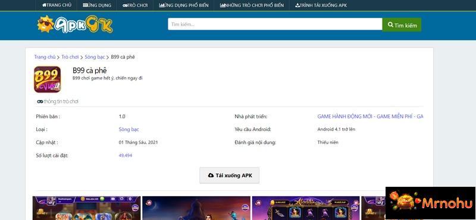Click the thông tin trò chơi tab
This screenshot has width=476, height=220.
click(57, 101)
